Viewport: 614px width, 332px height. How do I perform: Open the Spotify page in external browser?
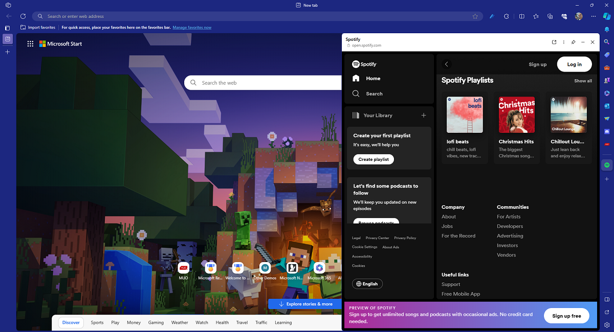[x=554, y=42]
